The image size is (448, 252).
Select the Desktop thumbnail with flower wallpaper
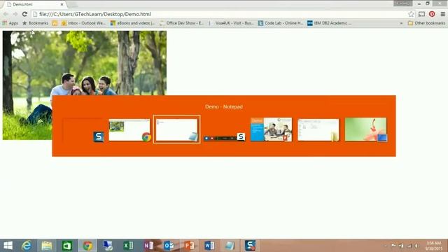365,129
